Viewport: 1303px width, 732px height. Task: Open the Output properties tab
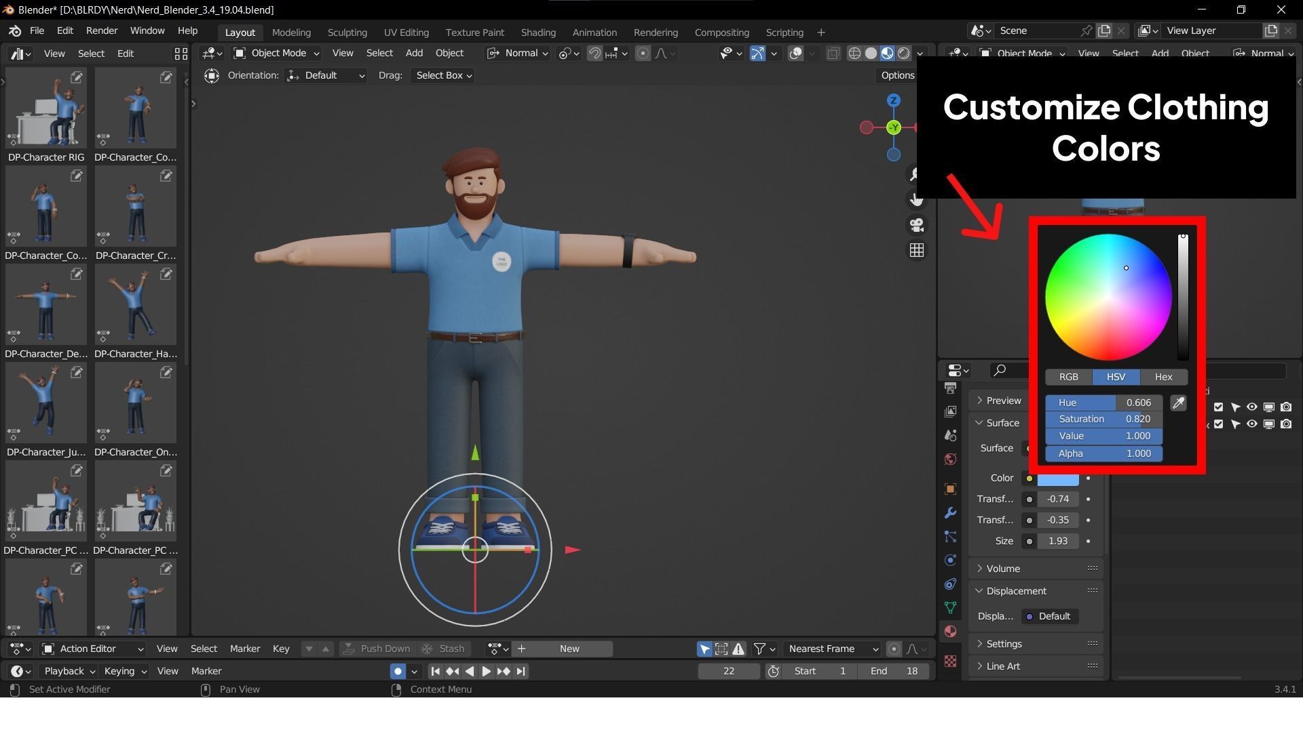point(951,388)
